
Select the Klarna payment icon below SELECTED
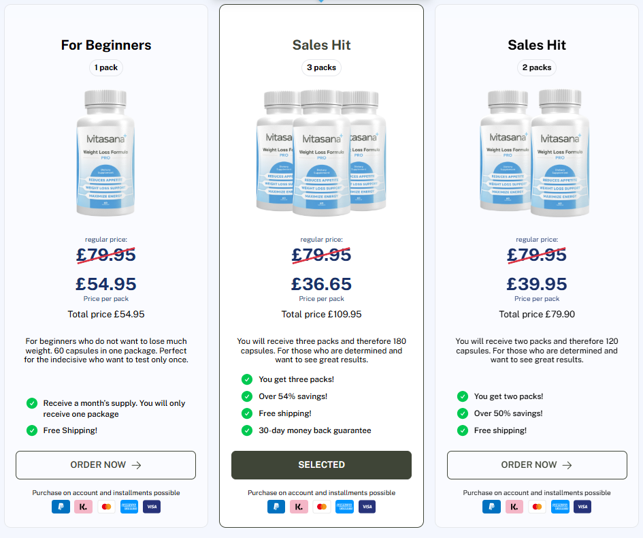[x=299, y=507]
